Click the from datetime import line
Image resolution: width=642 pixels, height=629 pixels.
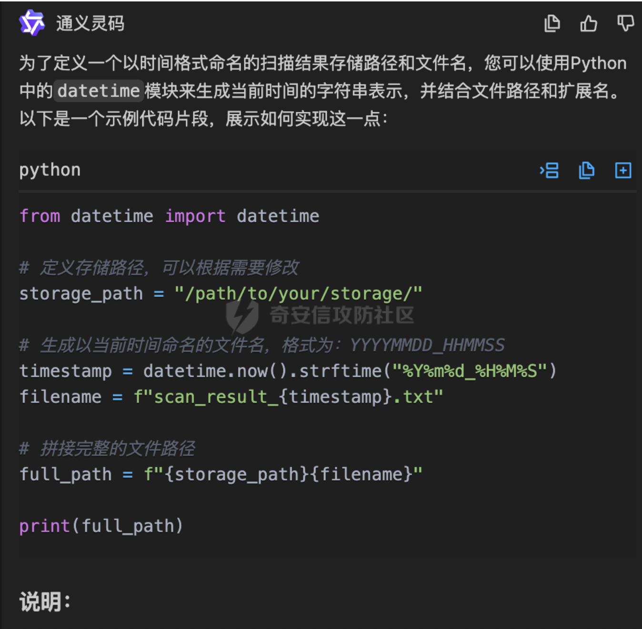tap(169, 216)
